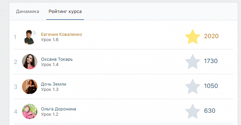
Task: Open Оксана Токарь's profile link
Action: (57, 59)
